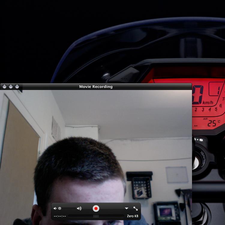The height and width of the screenshot is (225, 225).
Task: Click the audio input level meter
Action: tap(96, 216)
